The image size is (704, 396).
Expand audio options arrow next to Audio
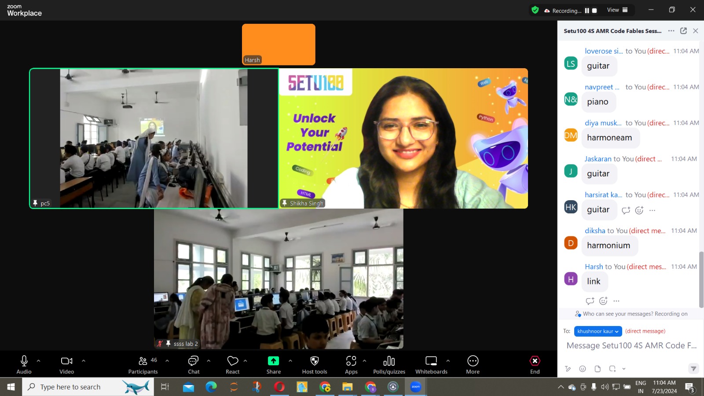(x=39, y=361)
